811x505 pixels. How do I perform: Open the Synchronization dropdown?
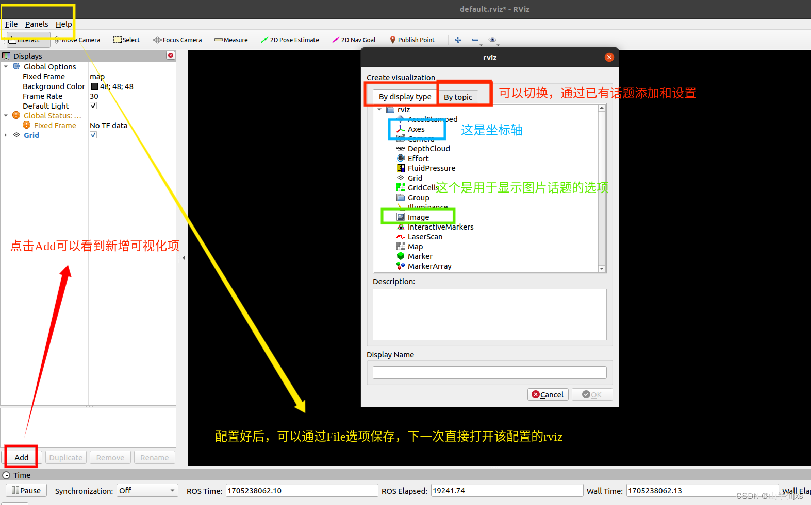point(147,491)
